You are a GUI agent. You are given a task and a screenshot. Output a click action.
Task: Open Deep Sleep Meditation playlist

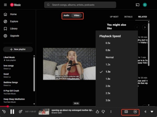14,100
